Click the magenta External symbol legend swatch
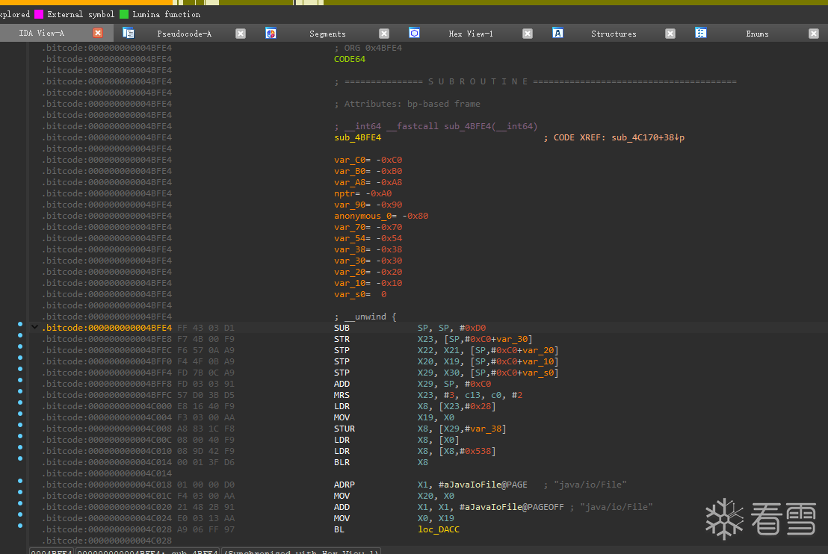The width and height of the screenshot is (828, 554). (x=39, y=14)
